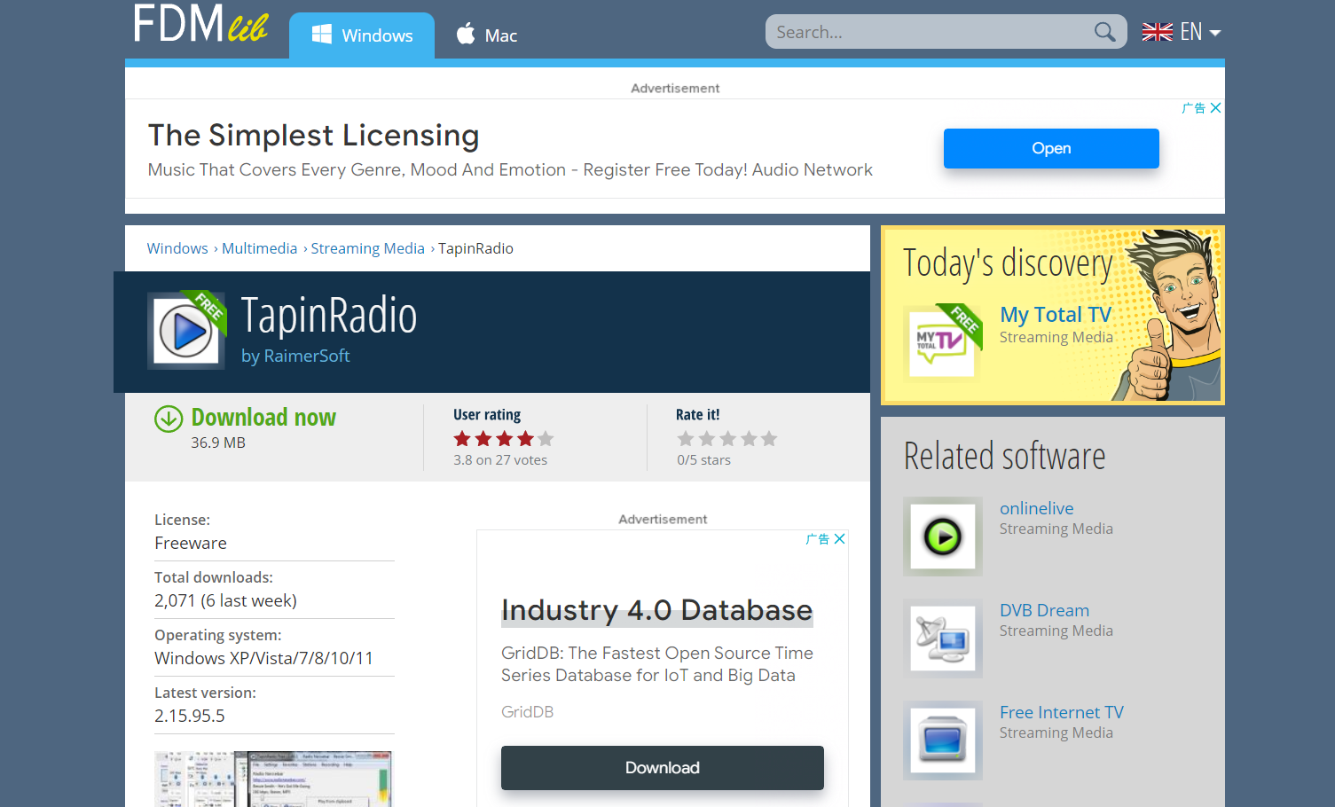Image resolution: width=1335 pixels, height=807 pixels.
Task: Open the My Total TV link
Action: [x=1056, y=315]
